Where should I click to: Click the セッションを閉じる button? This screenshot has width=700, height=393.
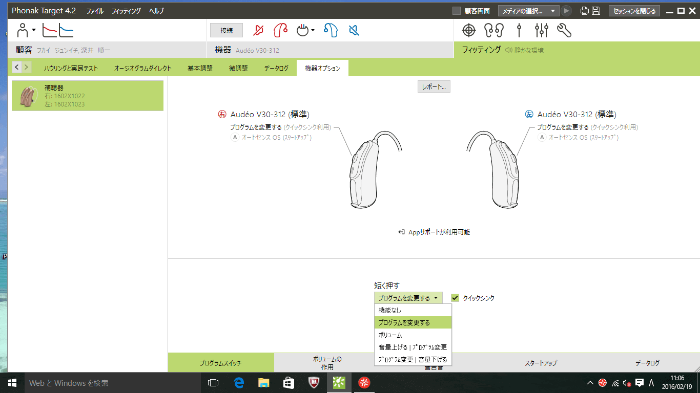point(634,11)
